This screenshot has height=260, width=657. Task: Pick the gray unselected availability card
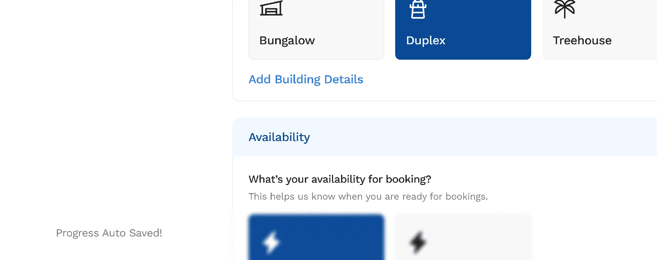click(x=463, y=237)
